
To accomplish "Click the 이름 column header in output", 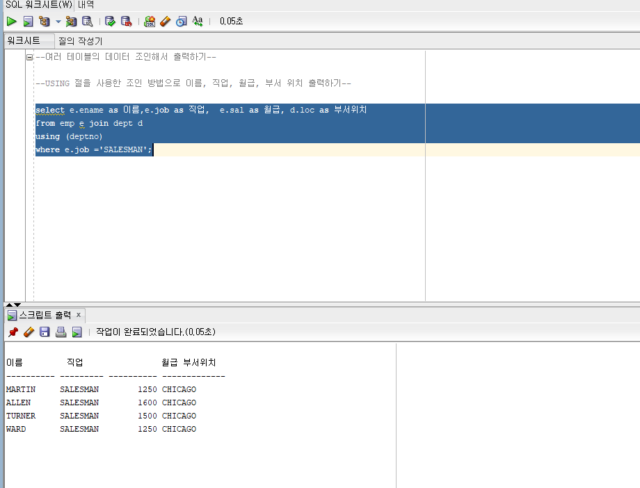I will pyautogui.click(x=15, y=362).
